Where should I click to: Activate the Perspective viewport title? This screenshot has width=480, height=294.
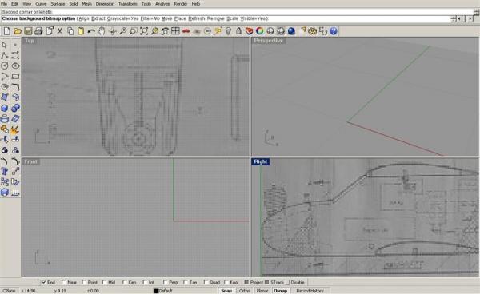tap(269, 41)
